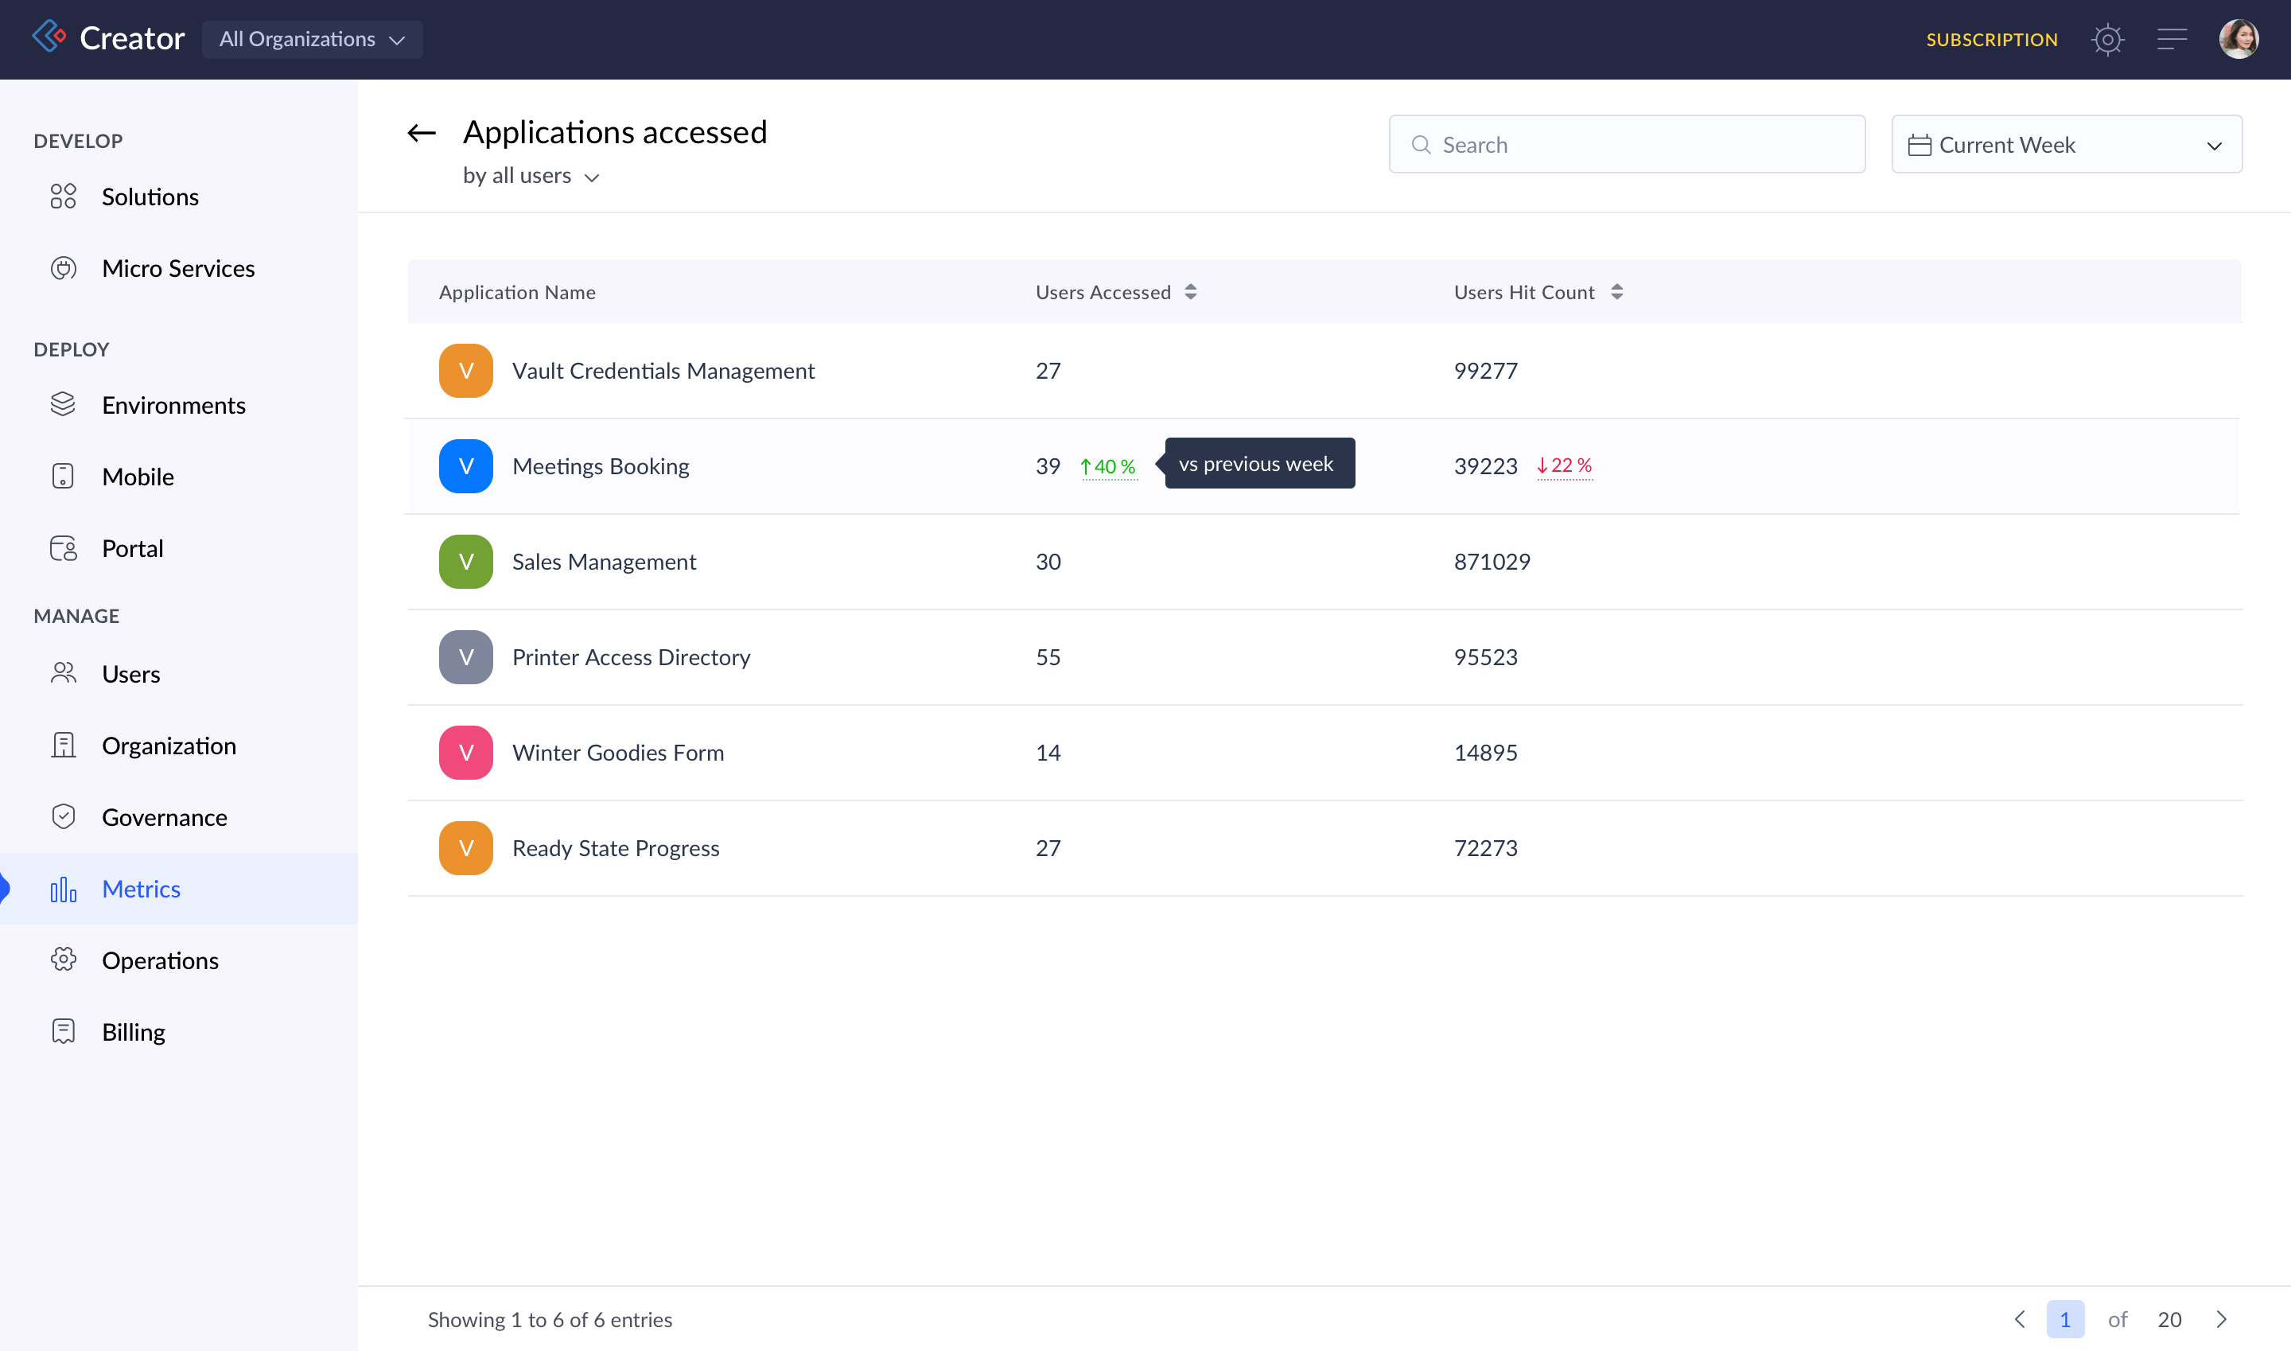Screen dimensions: 2291x1351
Task: Sort table by Users Accessed column
Action: click(x=1191, y=292)
